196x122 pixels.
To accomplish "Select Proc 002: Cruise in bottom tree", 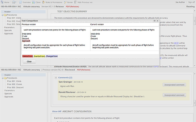I will [x=14, y=84].
